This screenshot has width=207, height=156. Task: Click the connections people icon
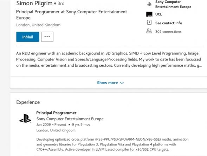[149, 31]
